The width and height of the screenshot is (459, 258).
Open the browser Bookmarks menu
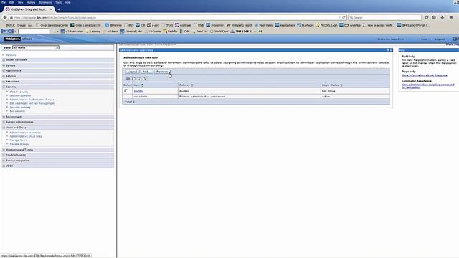45,2
